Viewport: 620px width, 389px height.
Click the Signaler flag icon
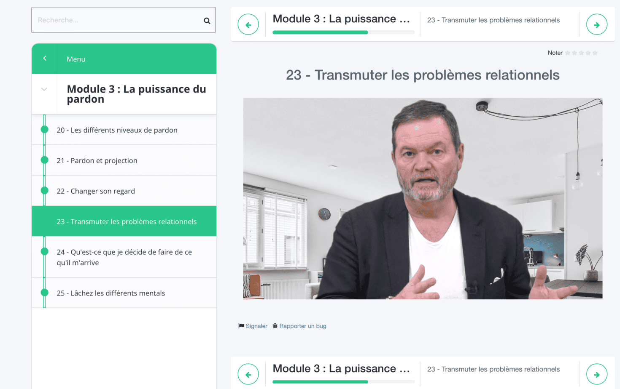(x=241, y=326)
